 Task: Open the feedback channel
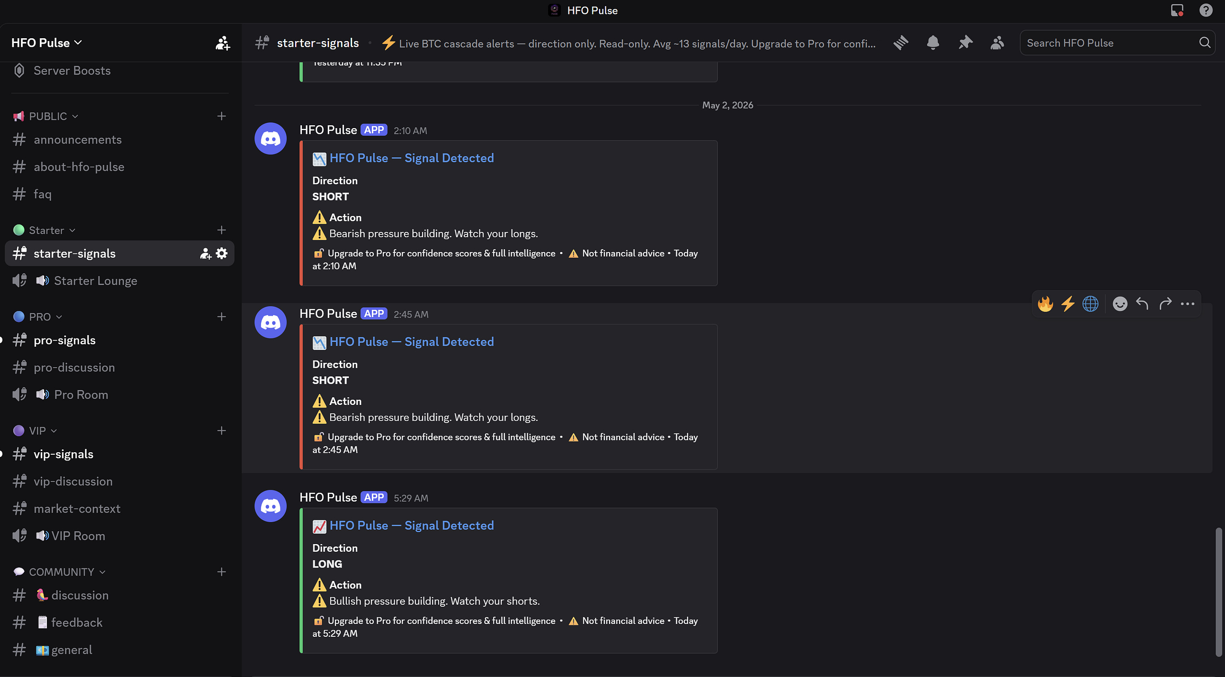point(120,622)
